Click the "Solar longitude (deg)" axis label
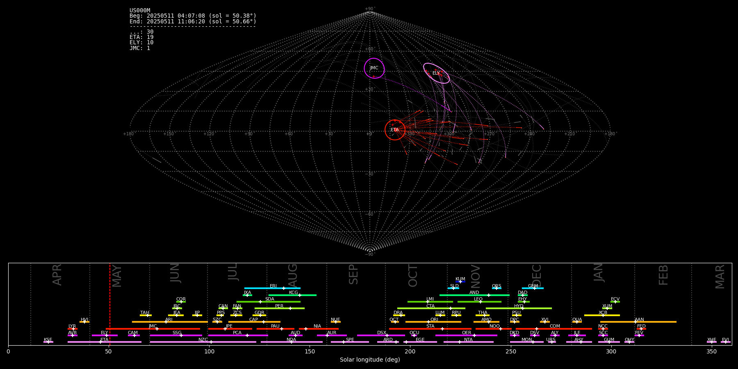738x369 pixels. pos(370,360)
